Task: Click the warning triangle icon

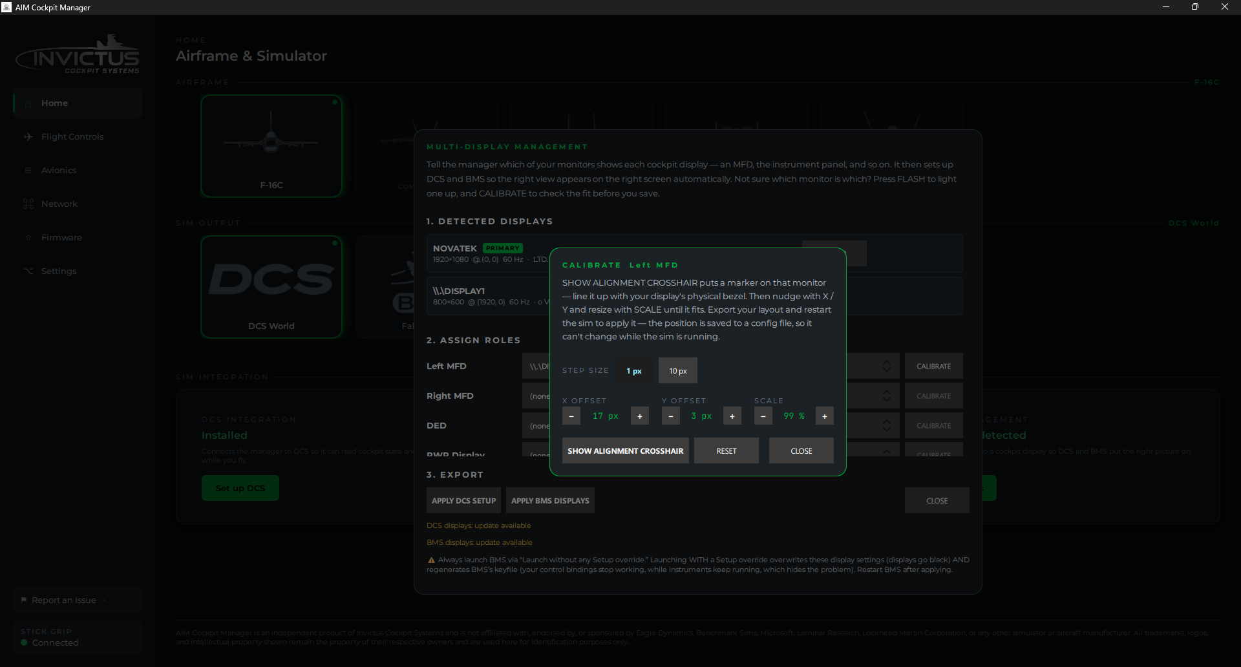Action: 431,560
